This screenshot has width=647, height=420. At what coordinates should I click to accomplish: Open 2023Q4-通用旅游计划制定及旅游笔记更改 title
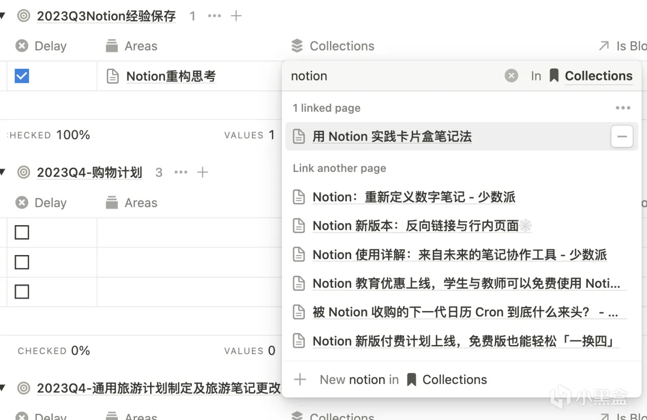159,389
